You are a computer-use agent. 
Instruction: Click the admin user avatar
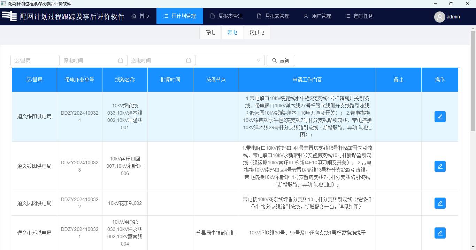tap(439, 17)
